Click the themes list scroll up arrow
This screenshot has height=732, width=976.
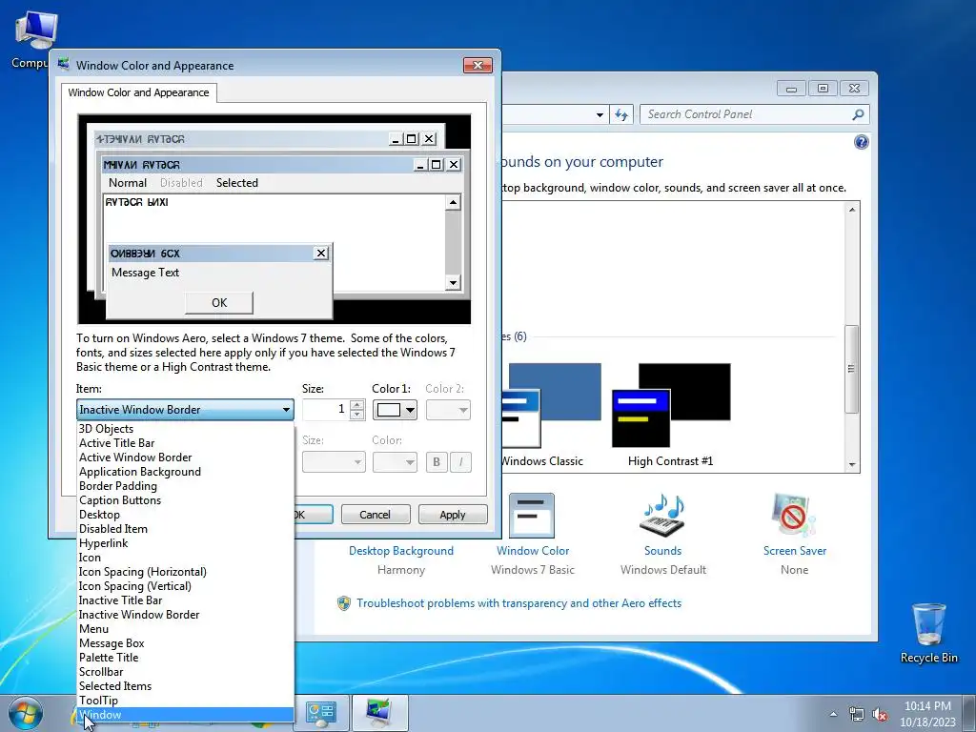coord(852,210)
